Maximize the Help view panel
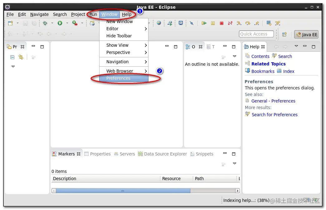This screenshot has height=210, width=326. (x=314, y=47)
